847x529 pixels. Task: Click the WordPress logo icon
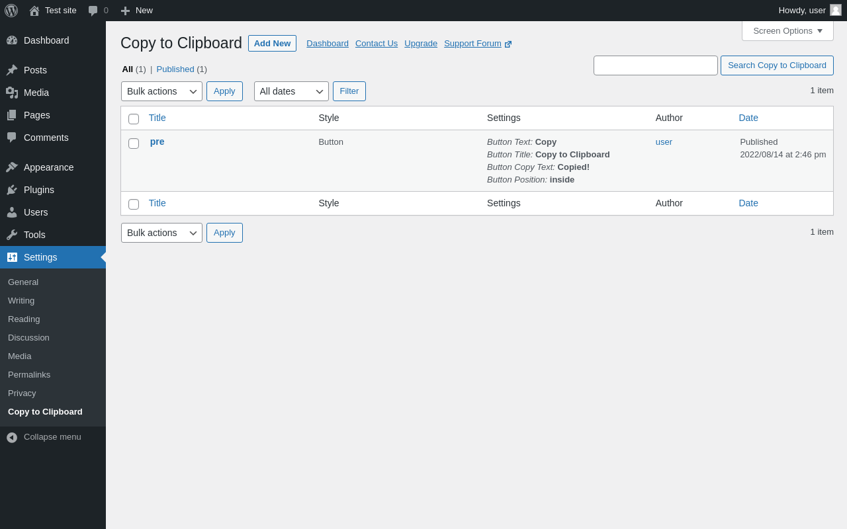[11, 11]
